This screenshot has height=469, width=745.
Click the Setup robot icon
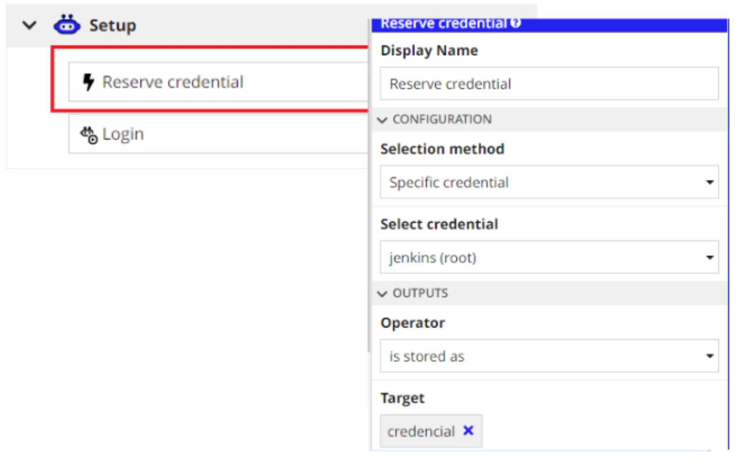point(67,25)
